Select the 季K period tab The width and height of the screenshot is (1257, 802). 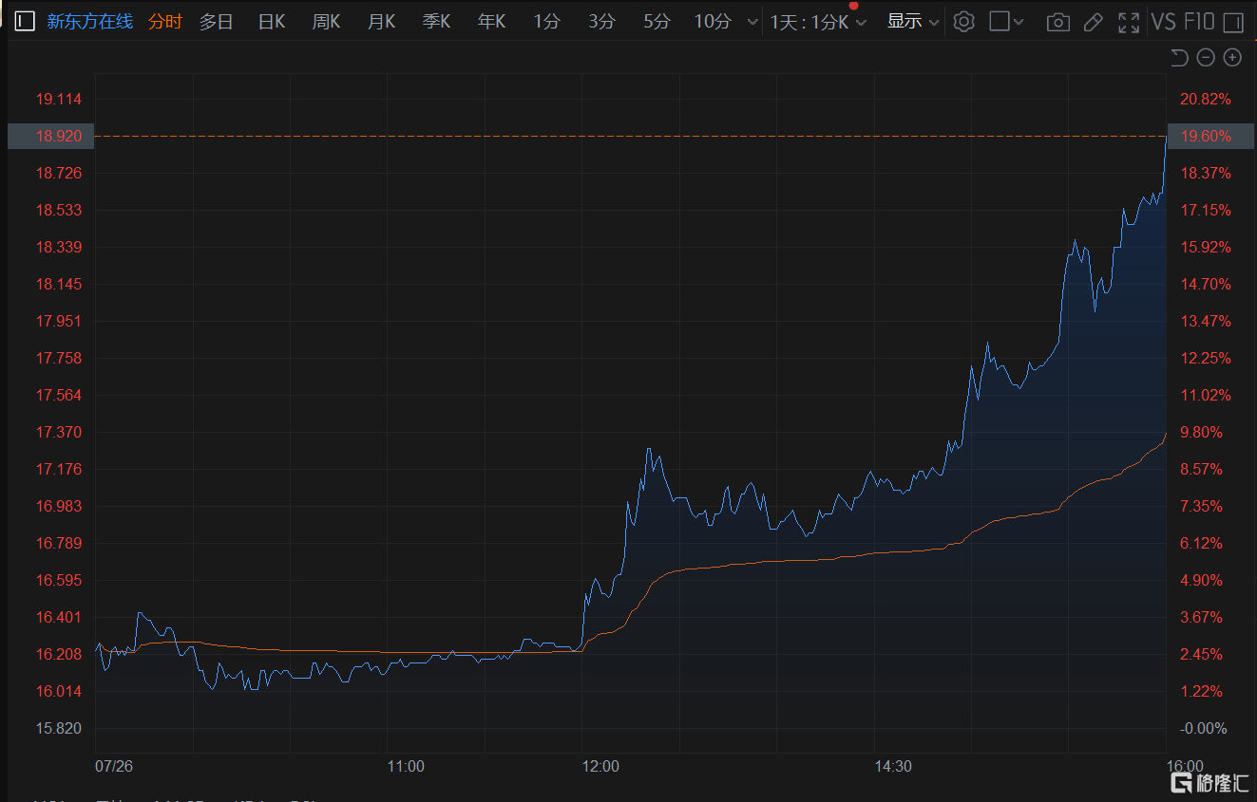[x=436, y=21]
